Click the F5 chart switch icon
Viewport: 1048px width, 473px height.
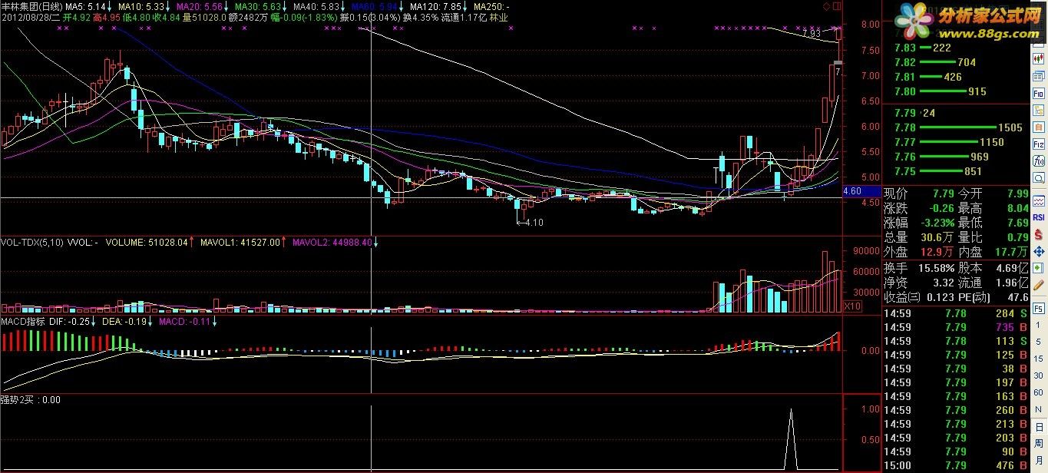1039,308
